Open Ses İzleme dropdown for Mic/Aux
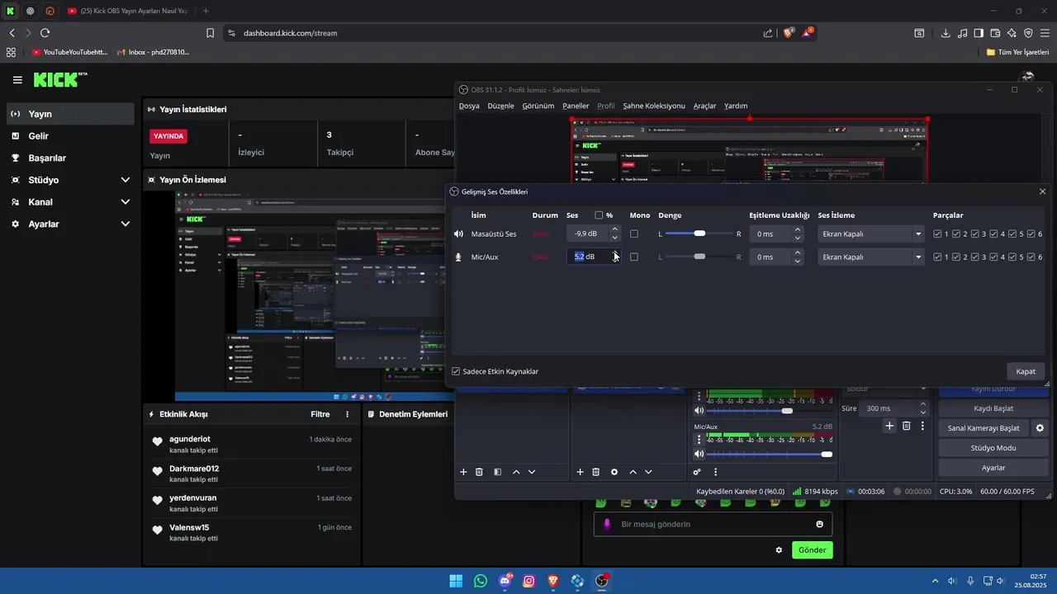The height and width of the screenshot is (594, 1057). [x=870, y=257]
